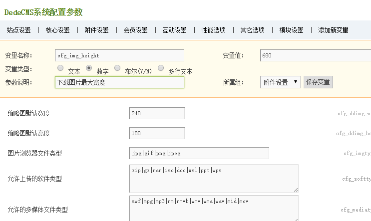
Task: Click the 参数说明 field 下载图片最大宽度
Action: coord(119,82)
